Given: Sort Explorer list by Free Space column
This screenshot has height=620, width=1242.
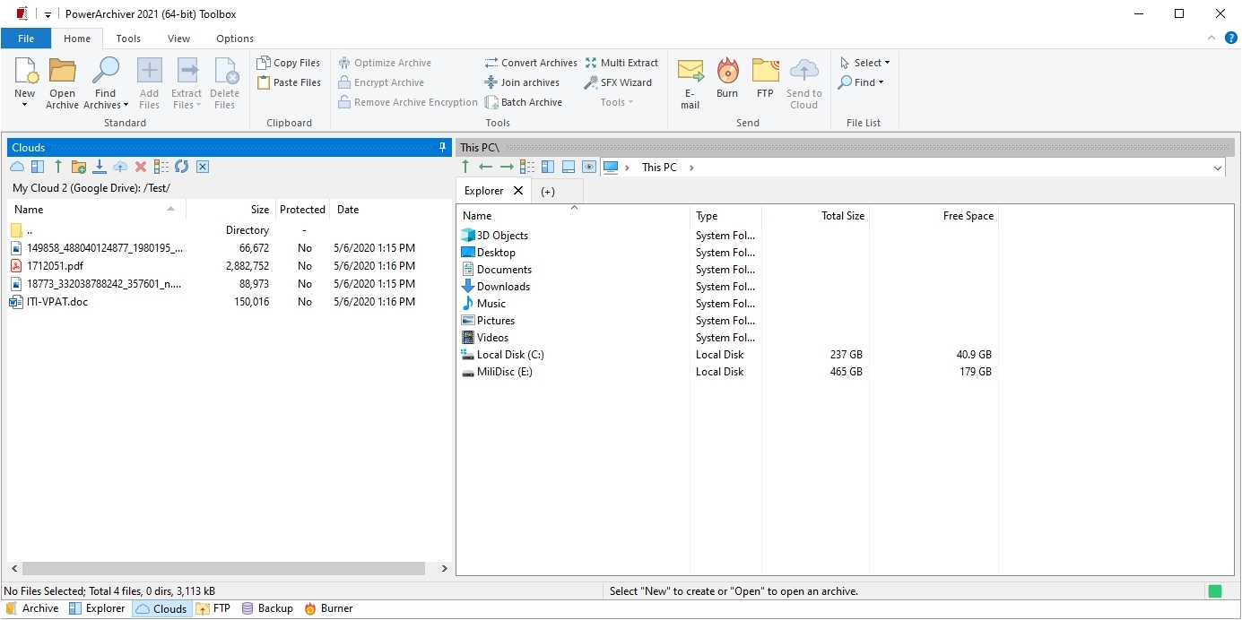Looking at the screenshot, I should pyautogui.click(x=934, y=216).
